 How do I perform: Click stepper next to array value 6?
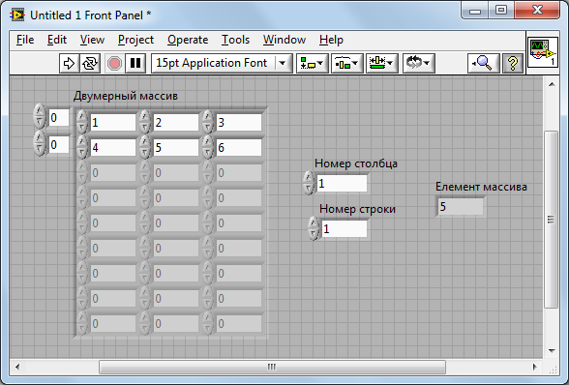[x=207, y=147]
